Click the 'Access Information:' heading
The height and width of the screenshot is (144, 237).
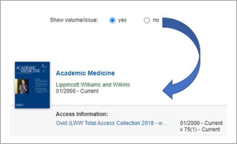(82, 114)
